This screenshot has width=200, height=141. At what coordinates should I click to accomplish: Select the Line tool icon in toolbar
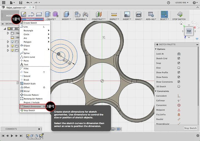pos(31,14)
